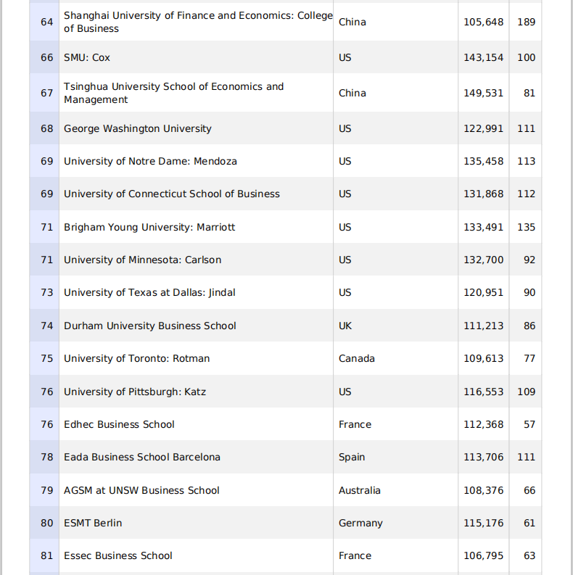Select the ESMT Berlin school name
573x575 pixels.
(x=93, y=523)
